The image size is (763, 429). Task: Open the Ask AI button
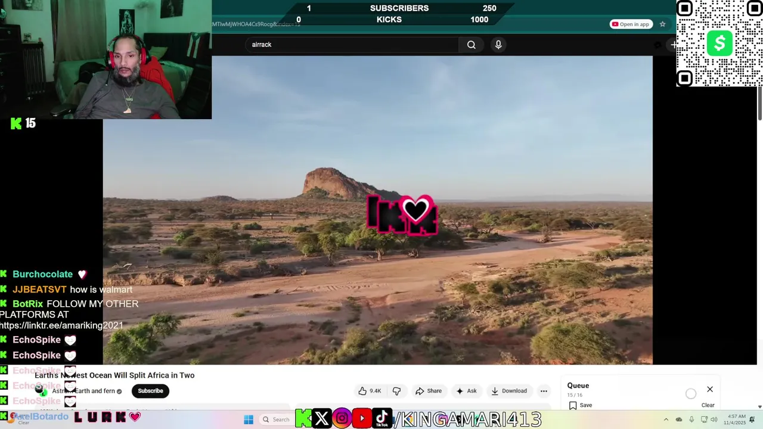466,391
